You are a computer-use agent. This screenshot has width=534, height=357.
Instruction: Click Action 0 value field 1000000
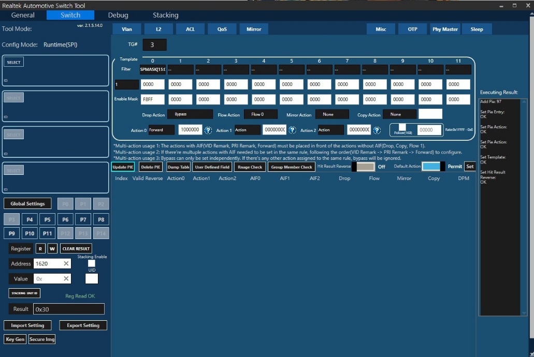(x=190, y=130)
